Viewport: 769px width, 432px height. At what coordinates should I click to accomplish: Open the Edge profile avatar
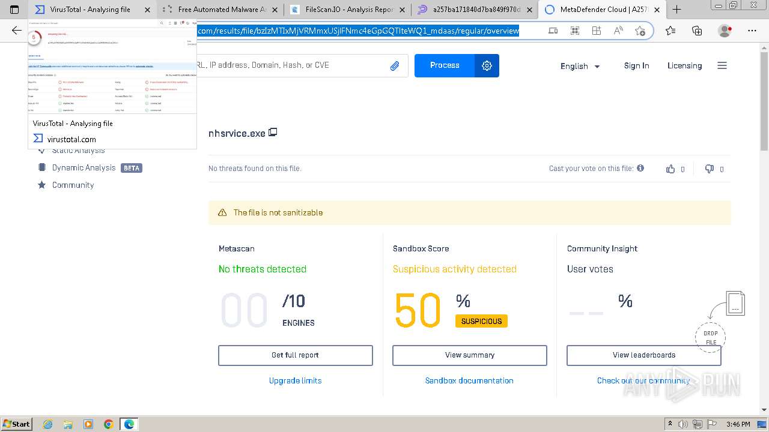[x=725, y=31]
